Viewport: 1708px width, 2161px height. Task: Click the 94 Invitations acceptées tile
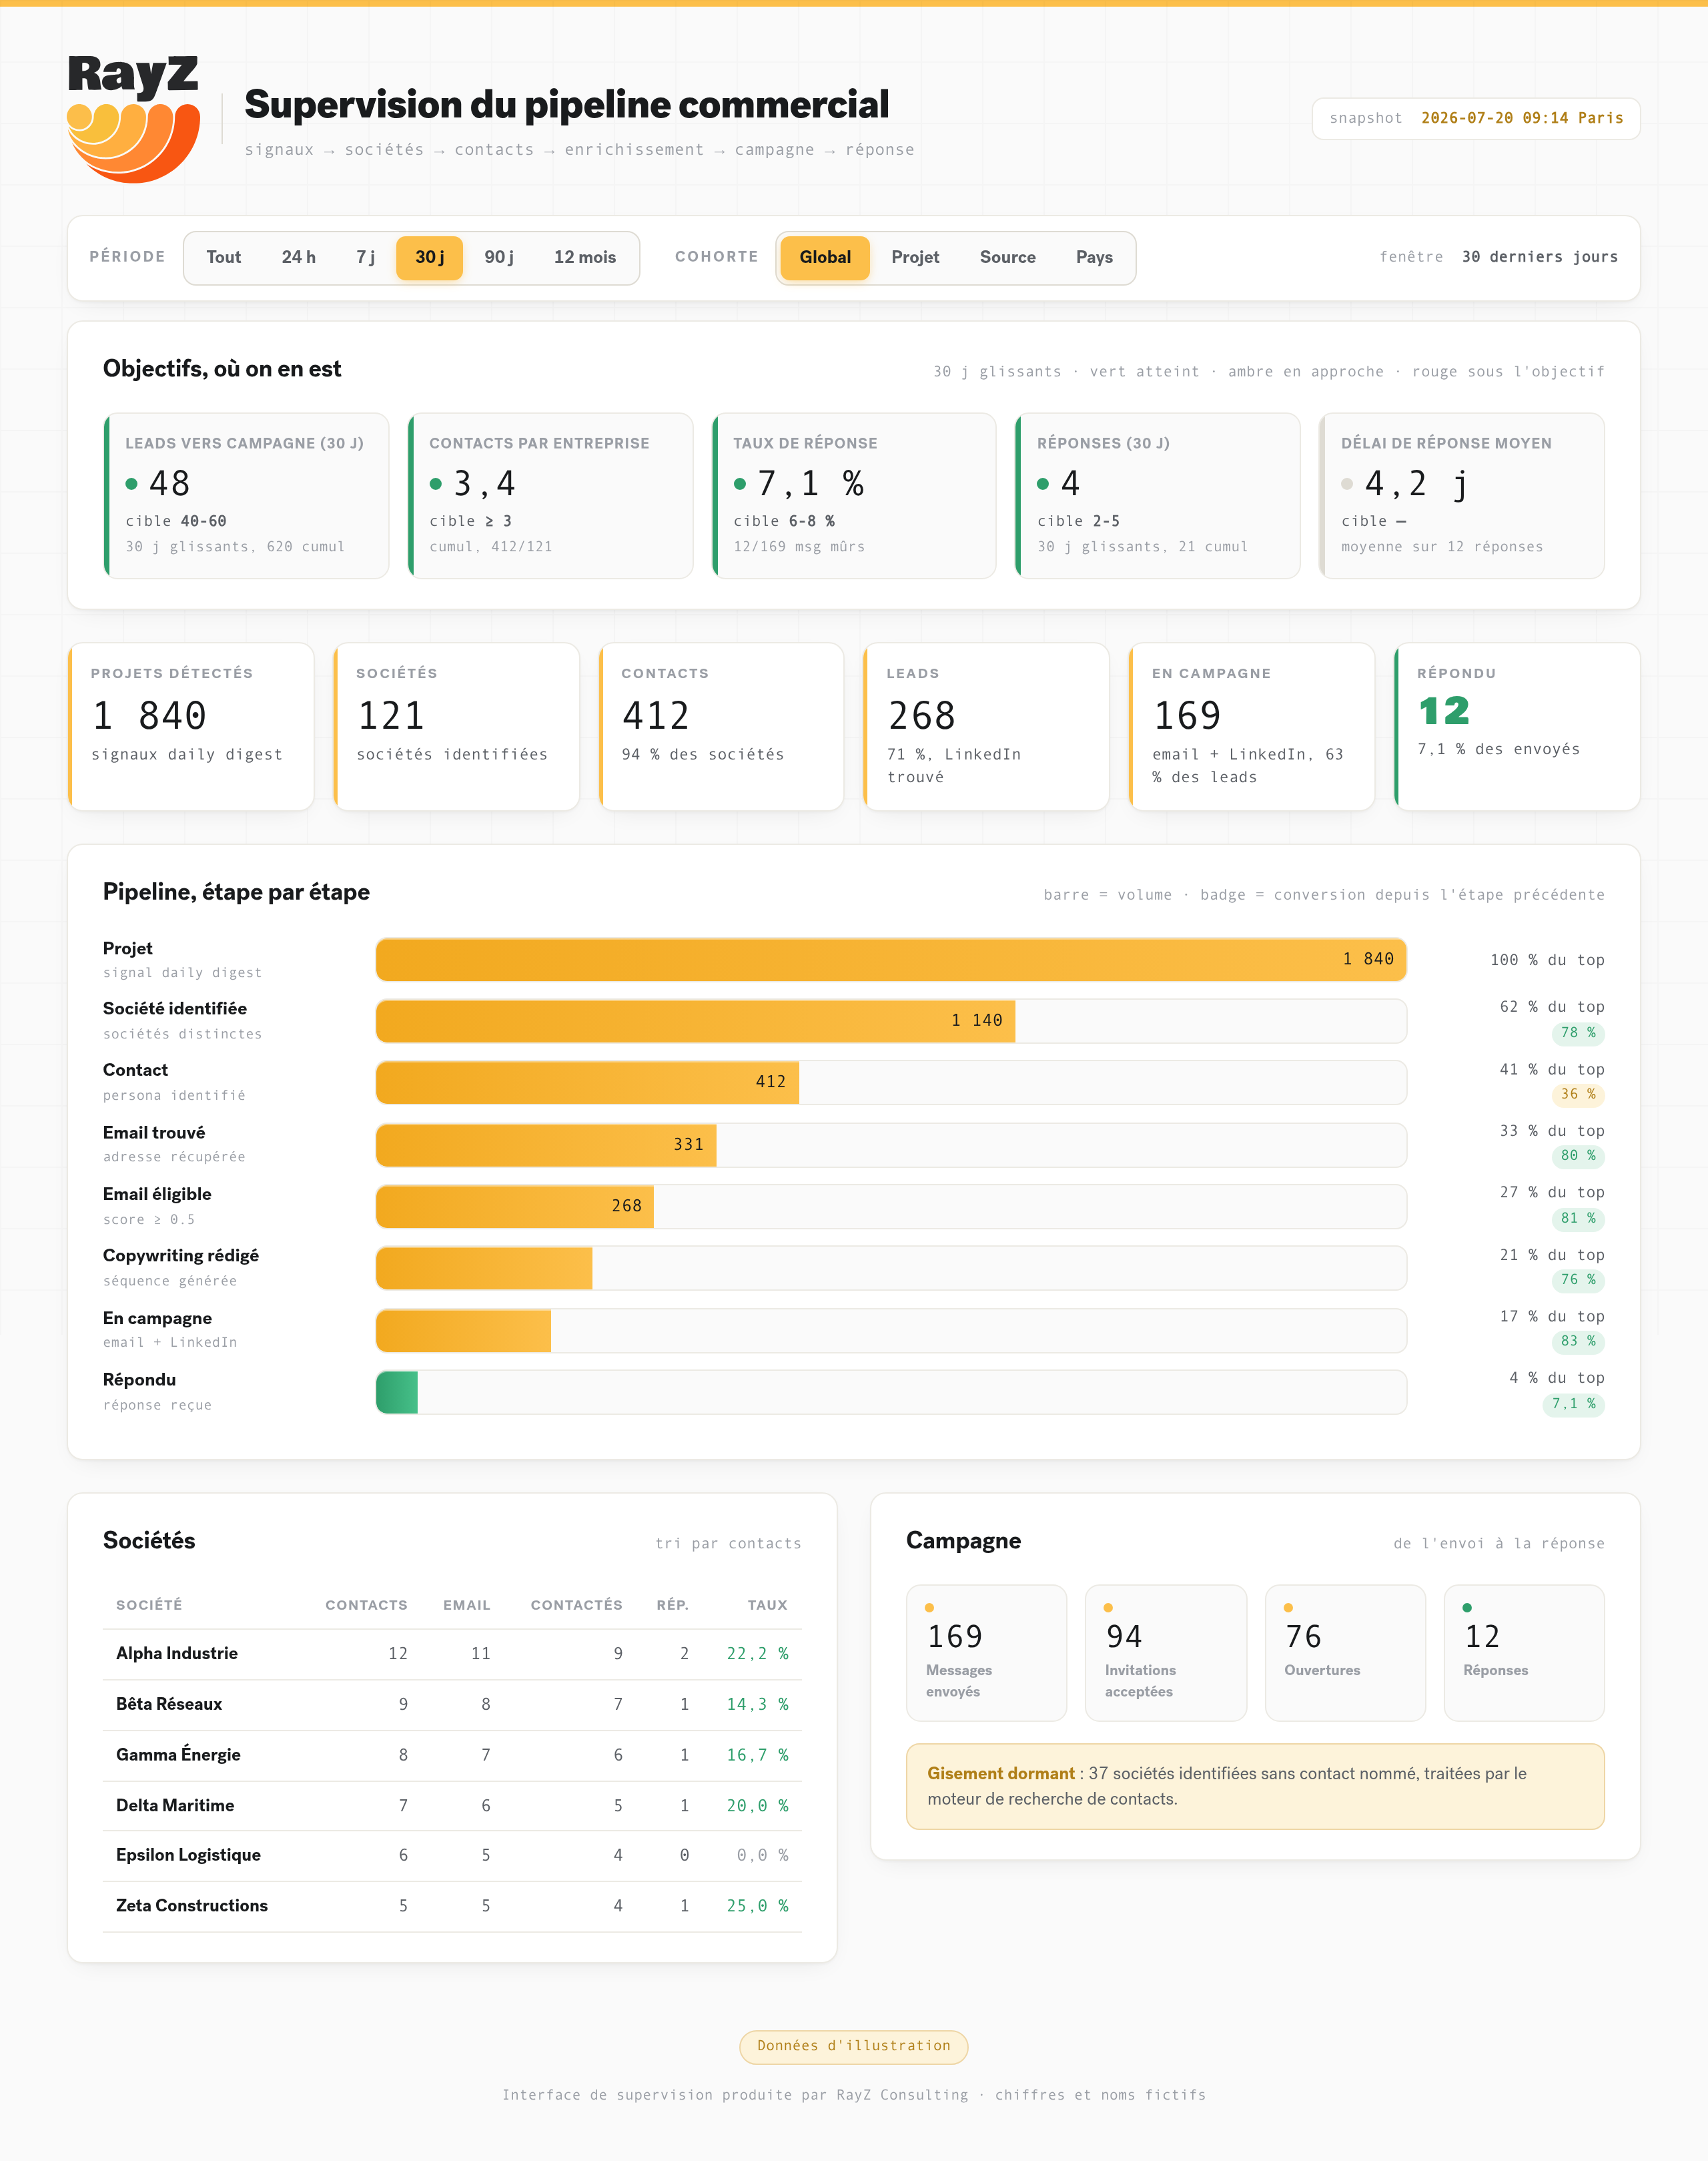pos(1166,1652)
